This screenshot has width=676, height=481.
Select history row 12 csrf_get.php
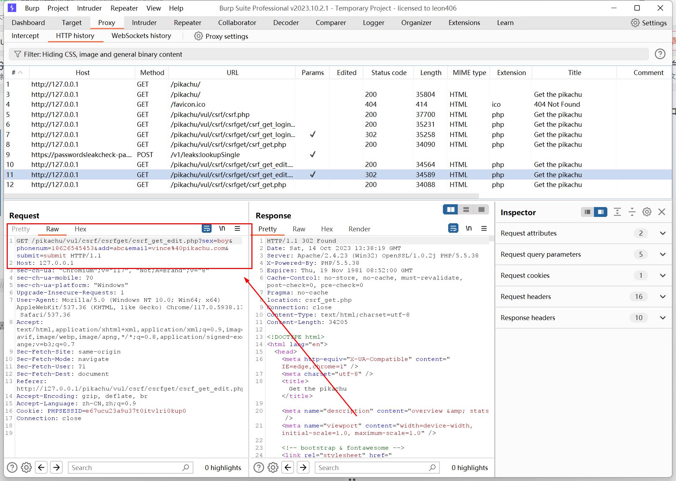point(338,185)
